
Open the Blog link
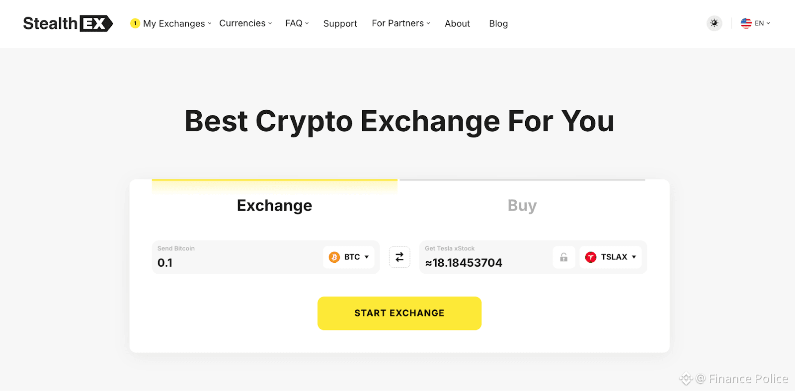pos(498,23)
